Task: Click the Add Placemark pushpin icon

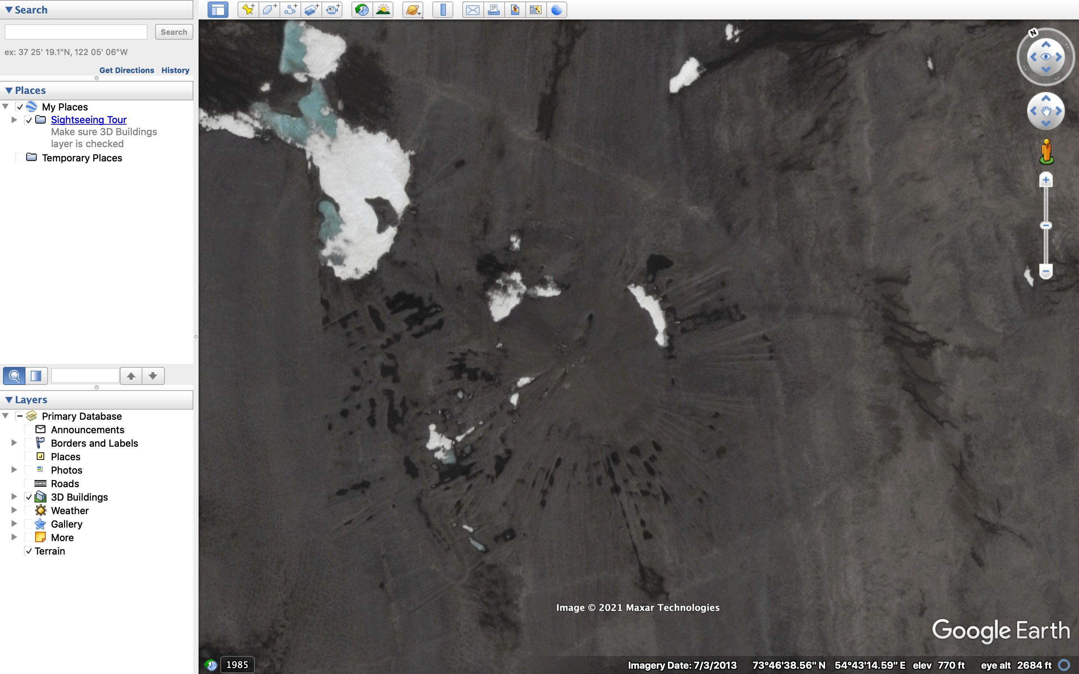Action: [x=248, y=9]
